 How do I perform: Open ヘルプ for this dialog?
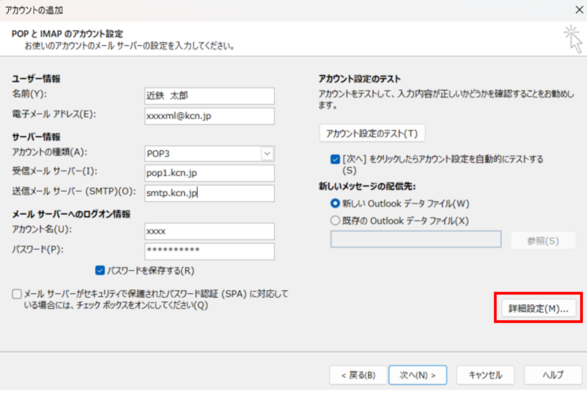553,375
